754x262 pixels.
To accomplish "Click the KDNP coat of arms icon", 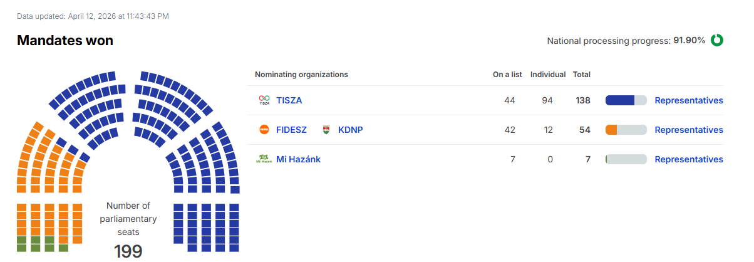I will click(326, 130).
